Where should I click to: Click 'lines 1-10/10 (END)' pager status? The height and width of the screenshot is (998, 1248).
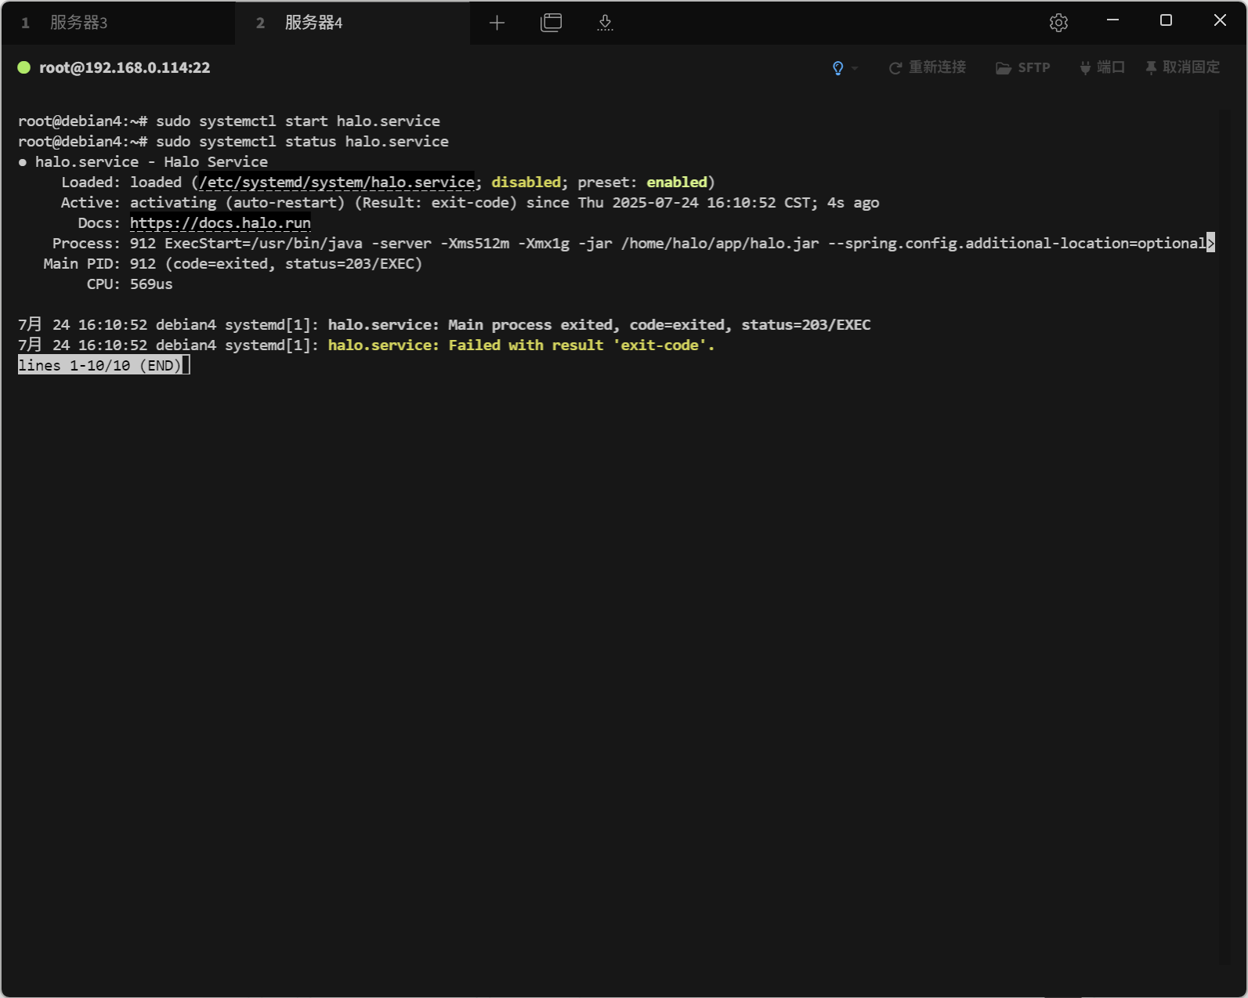99,366
